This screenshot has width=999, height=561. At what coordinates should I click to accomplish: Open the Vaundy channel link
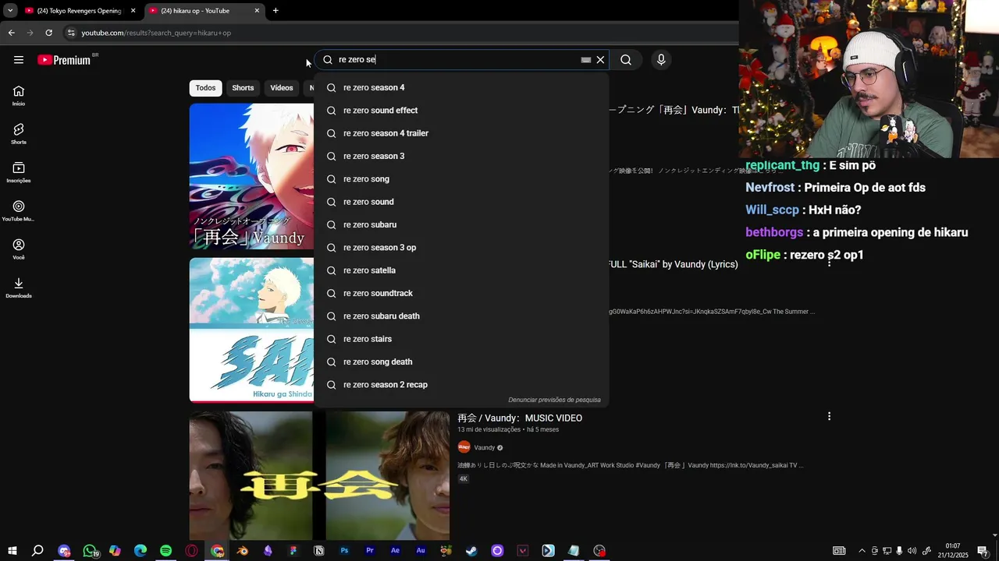(485, 448)
